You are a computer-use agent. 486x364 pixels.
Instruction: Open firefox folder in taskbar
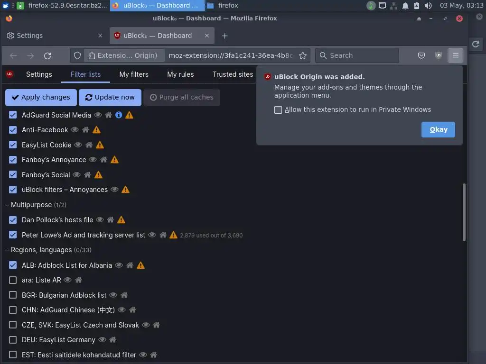(223, 5)
